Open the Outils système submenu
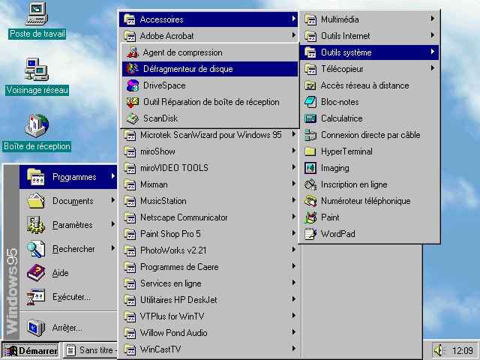480x360 pixels. [x=369, y=52]
